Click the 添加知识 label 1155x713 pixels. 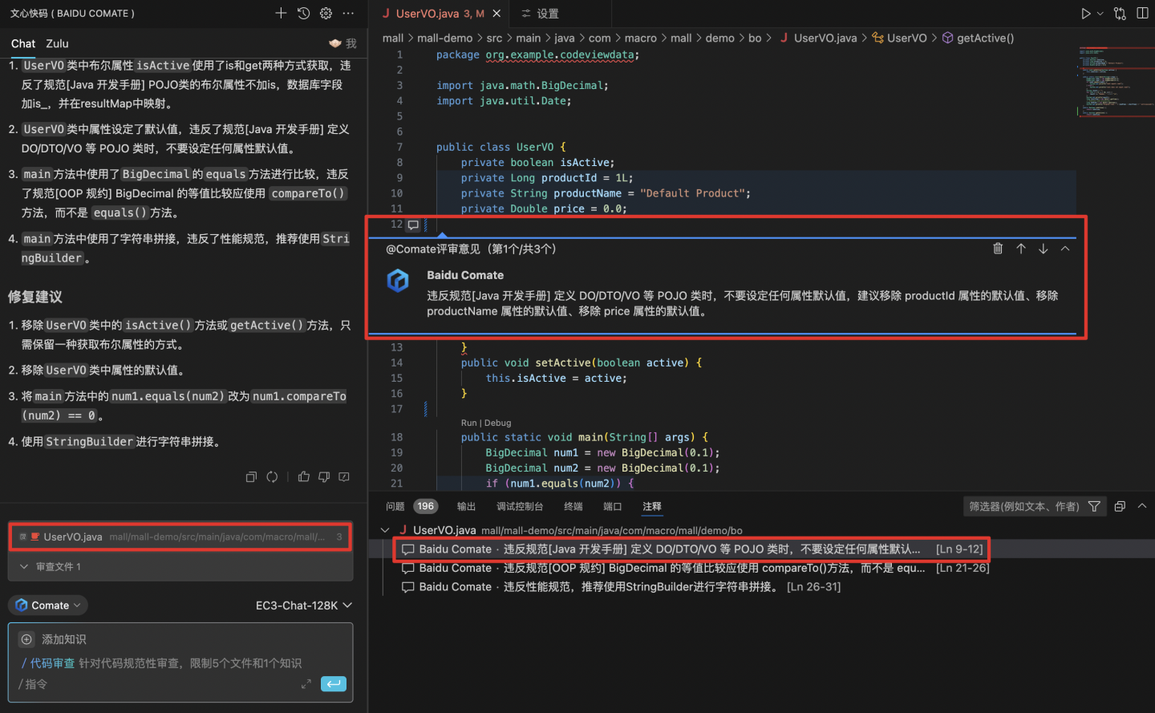pos(63,639)
